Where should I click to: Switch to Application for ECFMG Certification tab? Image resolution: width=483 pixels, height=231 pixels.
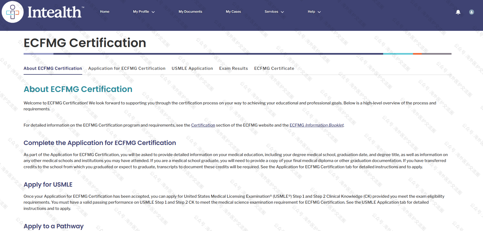point(127,68)
